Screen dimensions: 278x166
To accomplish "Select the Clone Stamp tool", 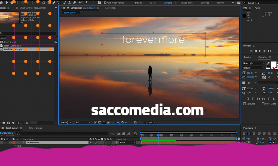I will [x=70, y=2].
